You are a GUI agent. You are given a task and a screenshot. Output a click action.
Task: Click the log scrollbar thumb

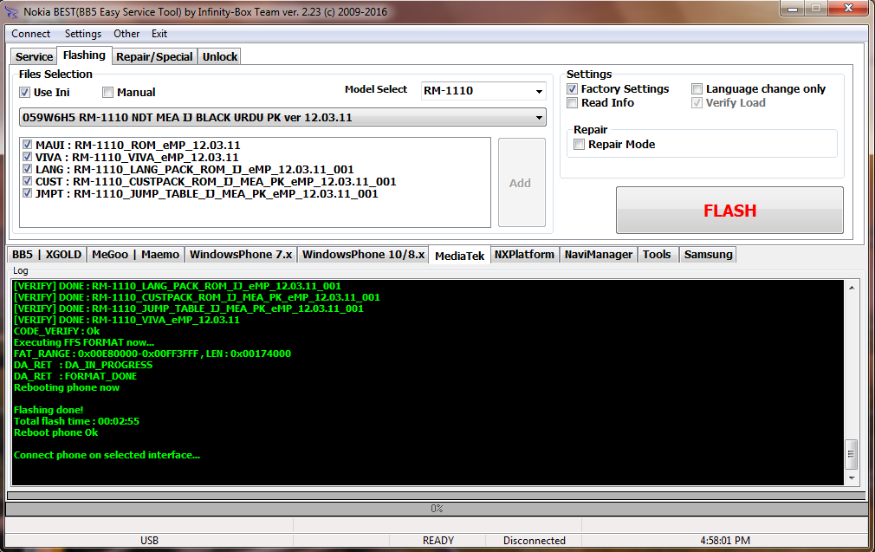[x=852, y=454]
